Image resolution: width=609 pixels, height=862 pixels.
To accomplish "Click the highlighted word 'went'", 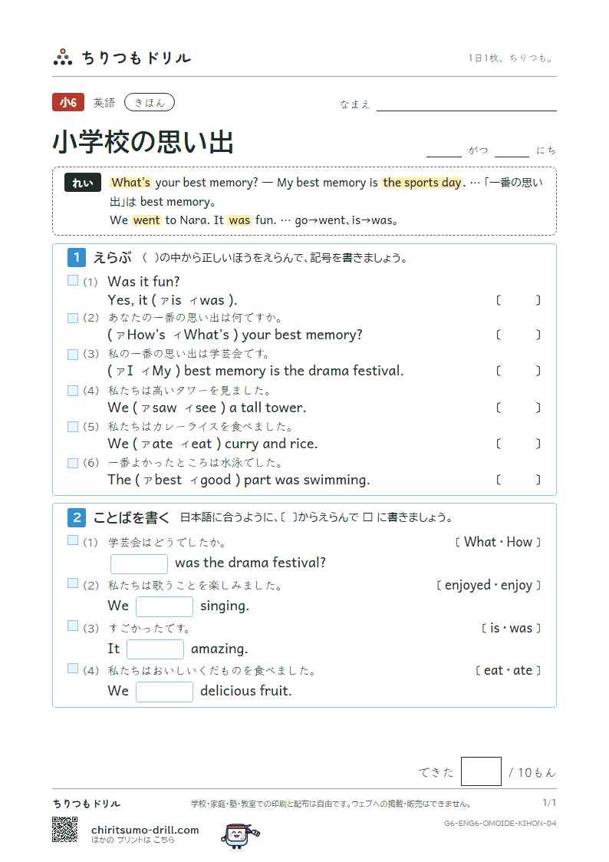I will tap(146, 220).
